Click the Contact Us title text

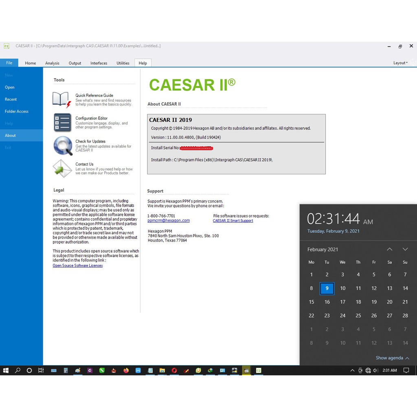point(84,164)
